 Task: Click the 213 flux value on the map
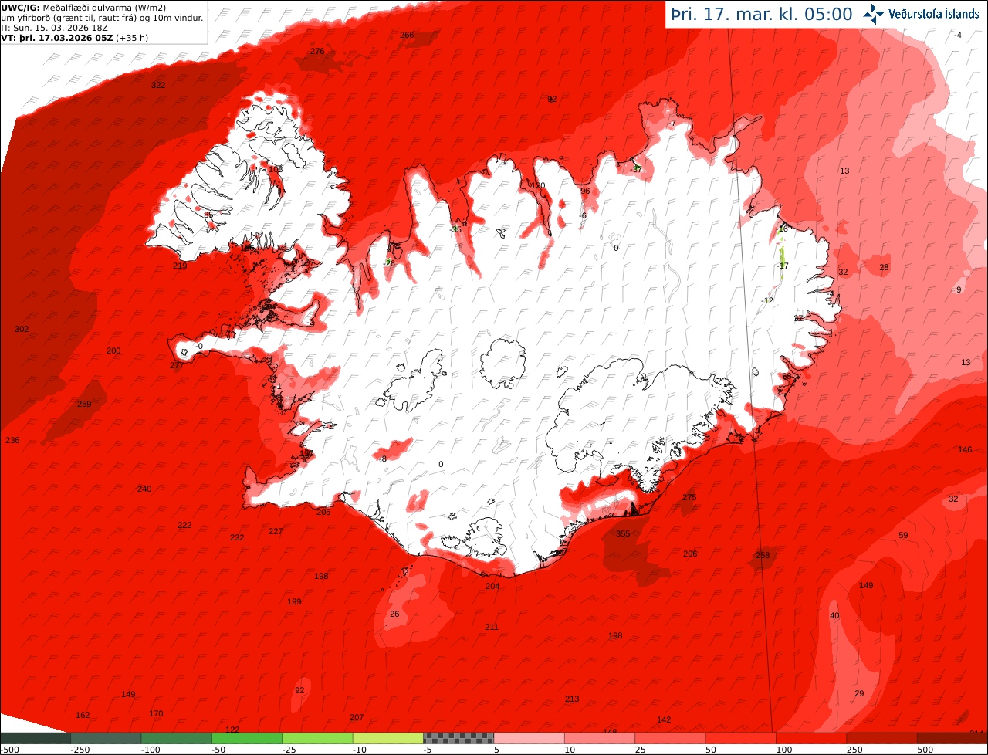click(572, 699)
